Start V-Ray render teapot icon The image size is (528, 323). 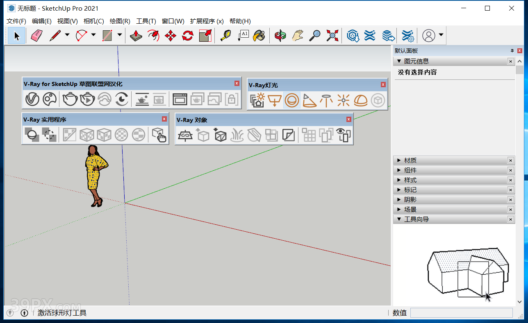(70, 99)
